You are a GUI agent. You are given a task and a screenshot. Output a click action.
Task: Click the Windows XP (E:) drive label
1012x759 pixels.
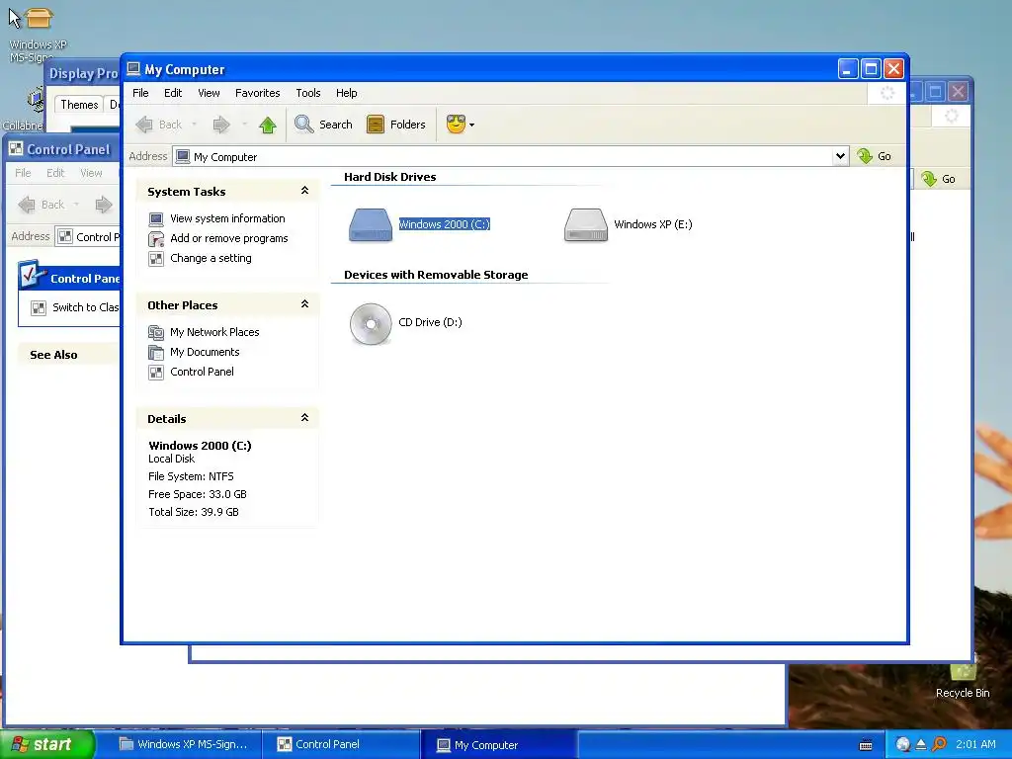tap(652, 224)
